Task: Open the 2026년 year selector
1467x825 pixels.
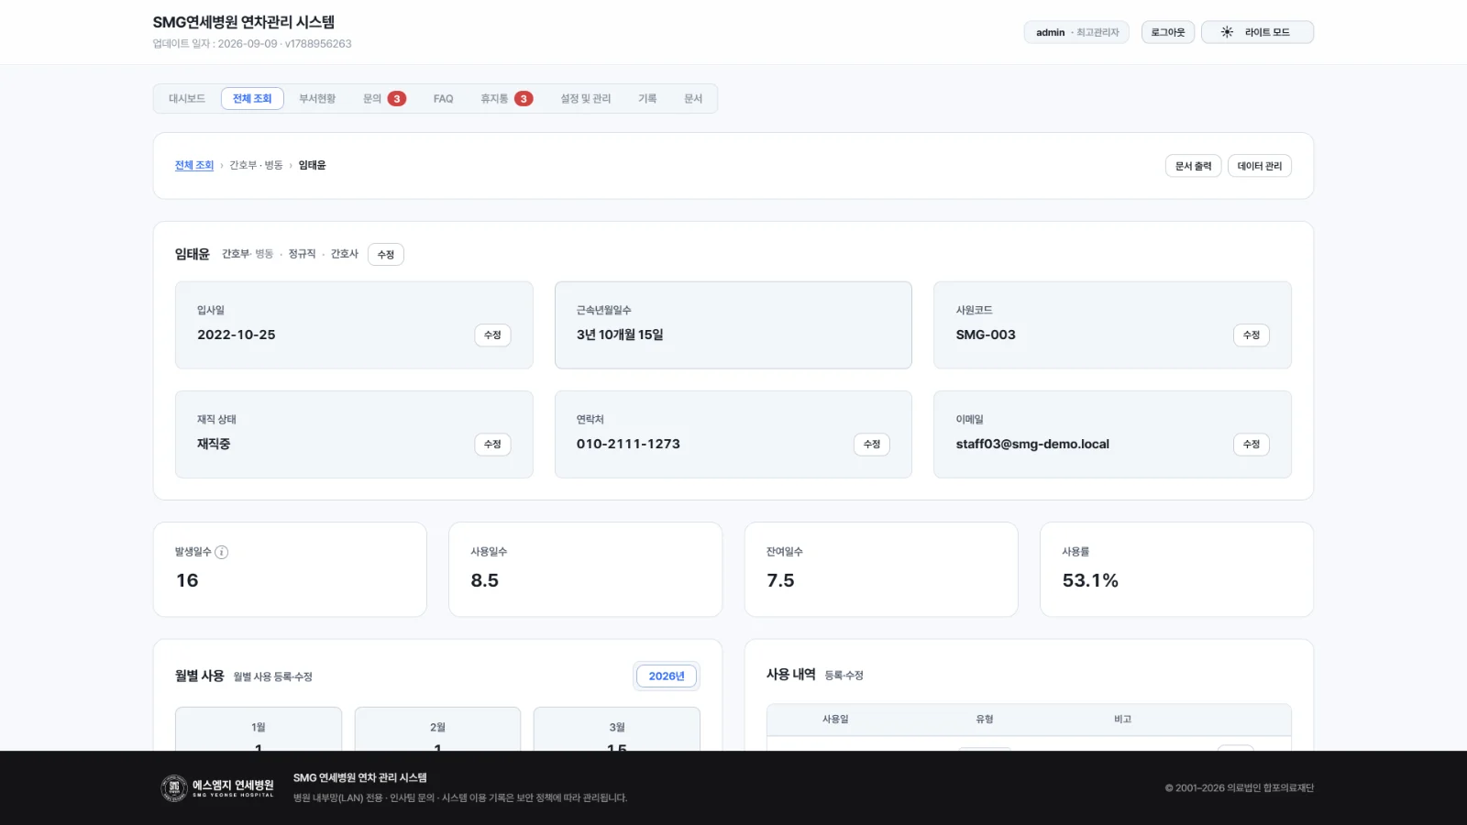Action: 667,676
